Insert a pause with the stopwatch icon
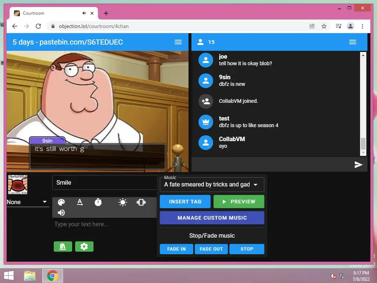Viewport: 377px width, 283px height. [x=98, y=202]
